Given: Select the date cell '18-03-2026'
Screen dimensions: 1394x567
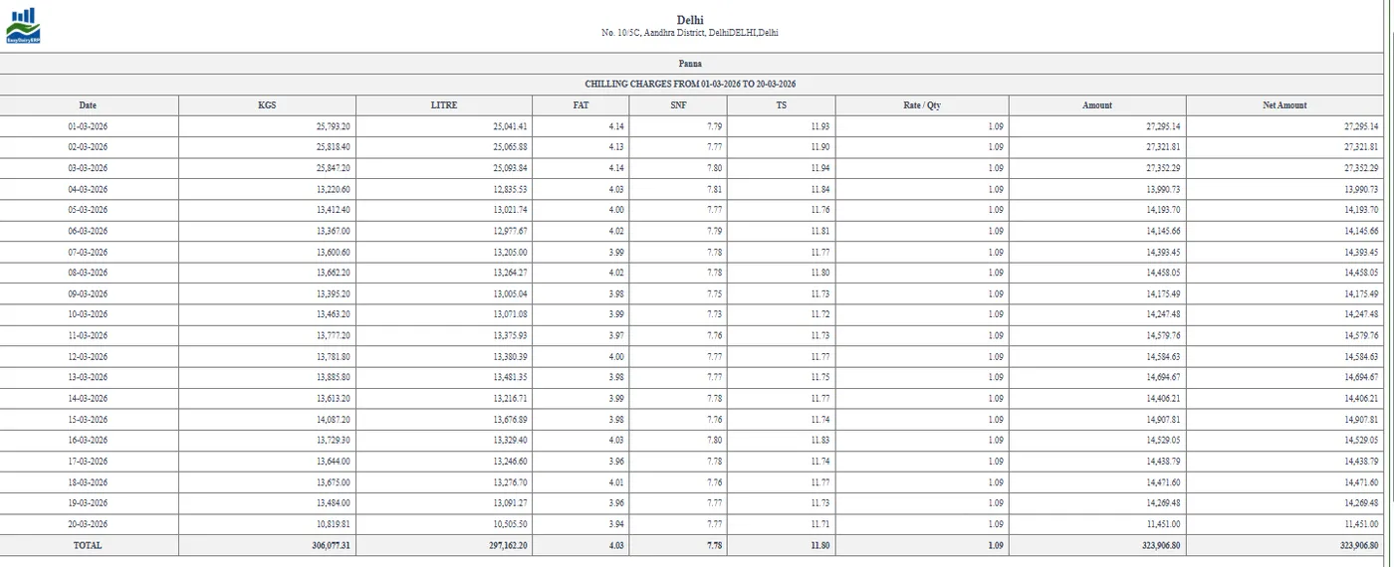Looking at the screenshot, I should pyautogui.click(x=89, y=481).
